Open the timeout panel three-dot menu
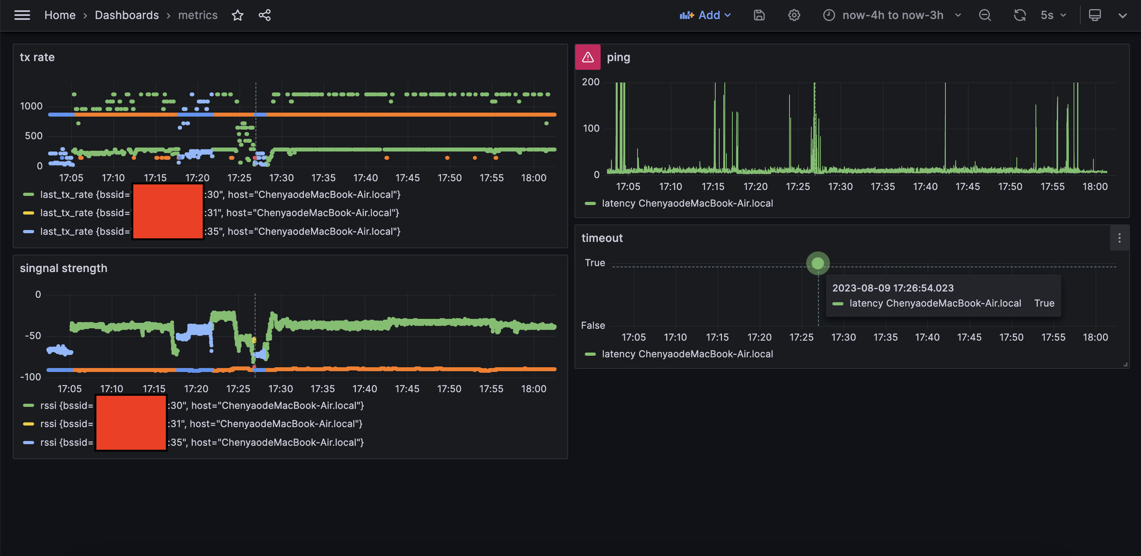Screen dimensions: 1141x556 [x=1119, y=238]
